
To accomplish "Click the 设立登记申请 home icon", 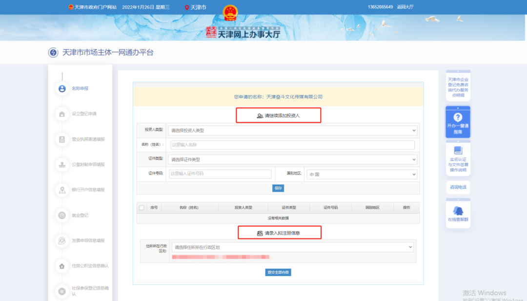I will pos(61,113).
